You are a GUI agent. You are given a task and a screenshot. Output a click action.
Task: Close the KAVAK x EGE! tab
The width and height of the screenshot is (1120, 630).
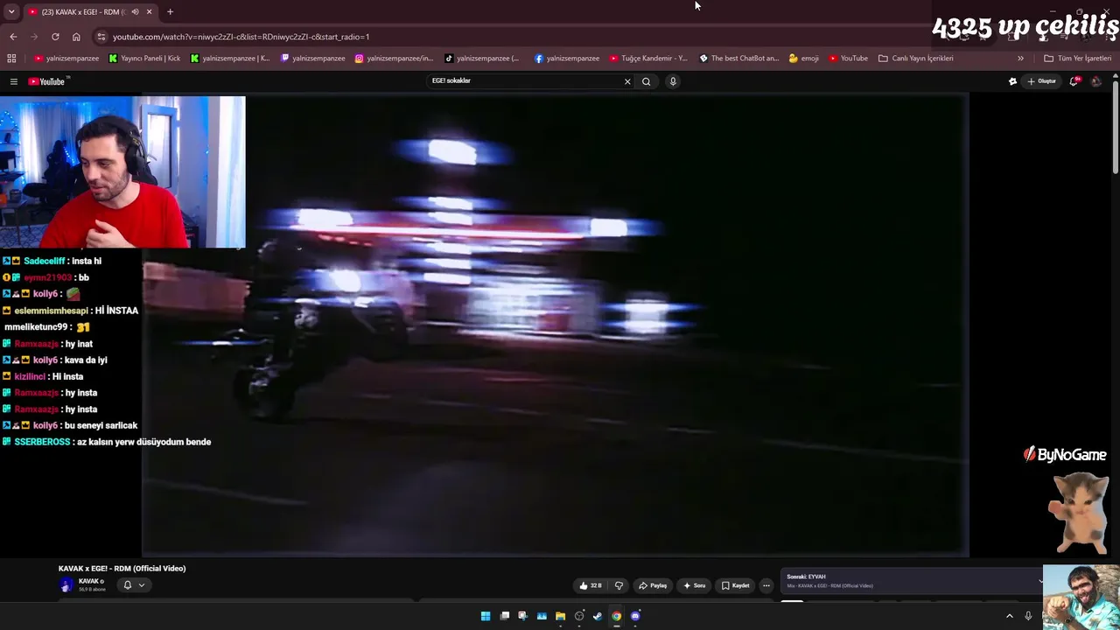click(149, 11)
